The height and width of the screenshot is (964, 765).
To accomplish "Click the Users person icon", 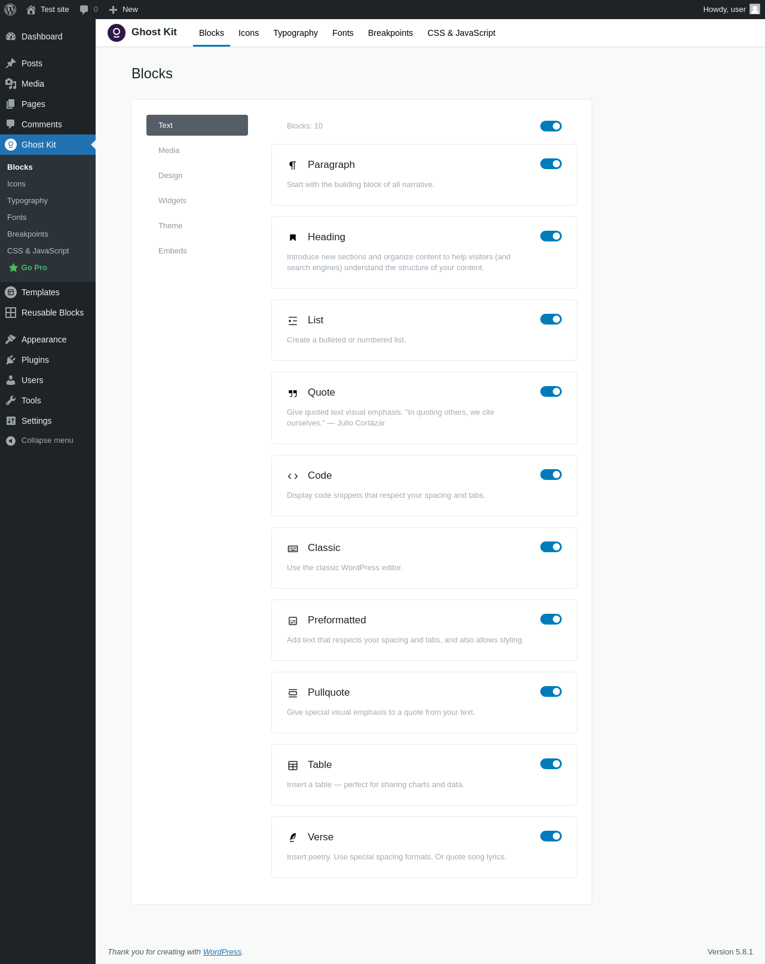I will coord(11,380).
